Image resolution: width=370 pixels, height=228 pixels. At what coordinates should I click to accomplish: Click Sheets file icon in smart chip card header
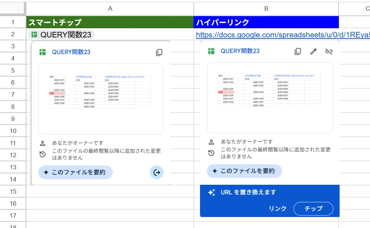(x=42, y=52)
